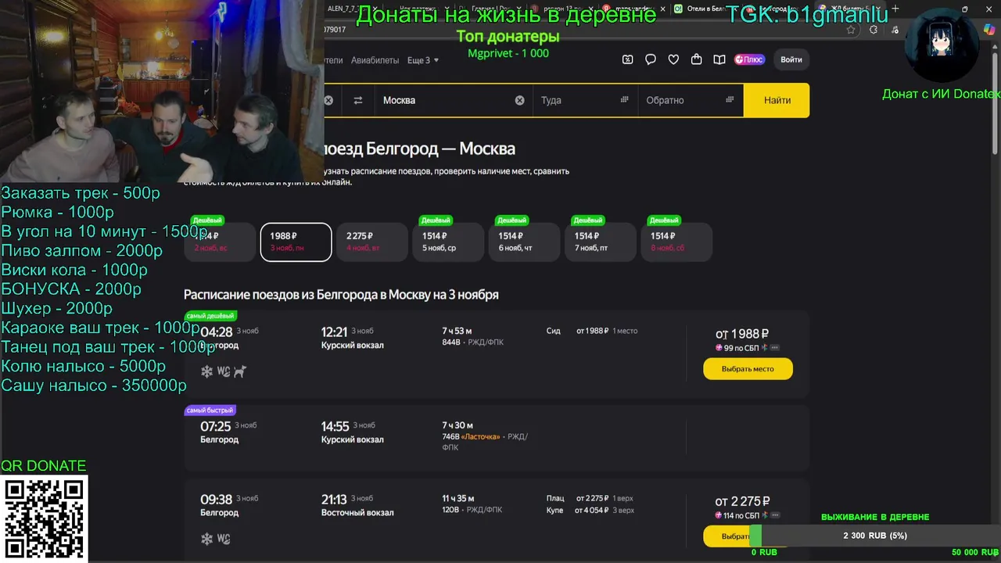Open the travel guide book icon
Screen dimensions: 1001x563
pos(719,59)
